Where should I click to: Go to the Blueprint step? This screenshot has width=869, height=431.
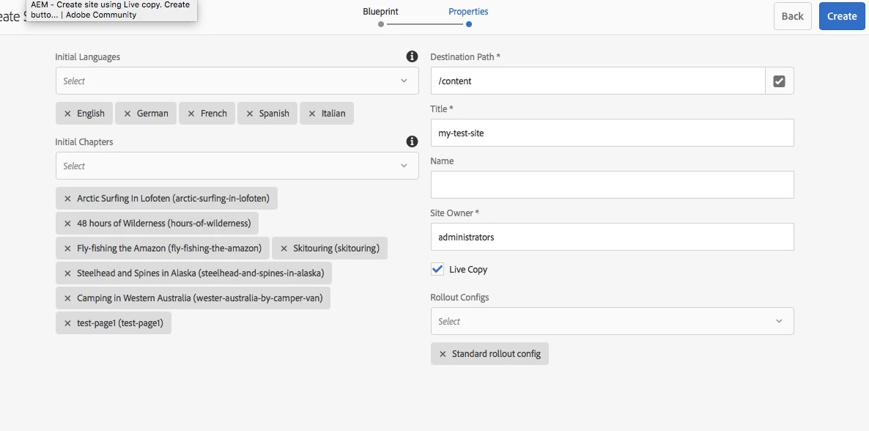(381, 12)
